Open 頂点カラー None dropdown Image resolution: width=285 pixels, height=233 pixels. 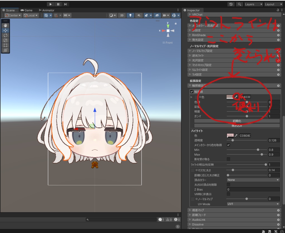pyautogui.click(x=253, y=180)
